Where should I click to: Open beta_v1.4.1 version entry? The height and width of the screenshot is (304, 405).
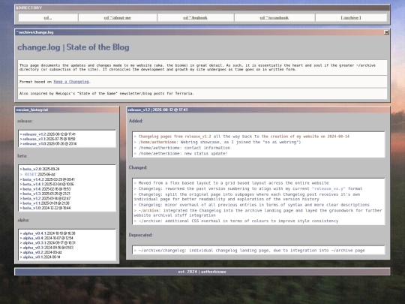47,184
